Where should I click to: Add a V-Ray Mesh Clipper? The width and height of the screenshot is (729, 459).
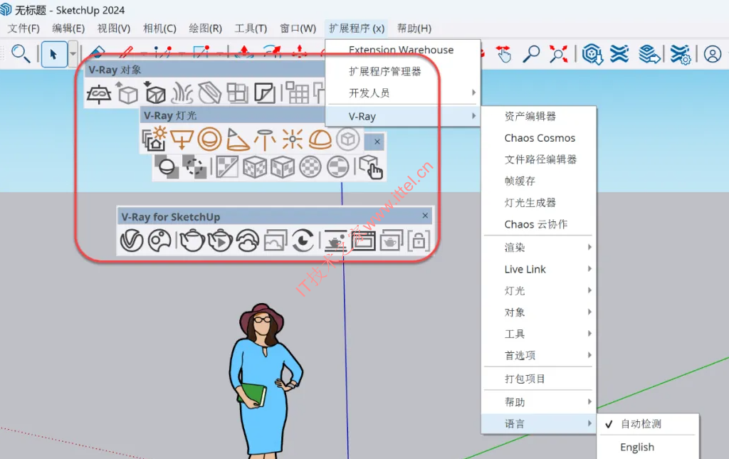click(210, 93)
